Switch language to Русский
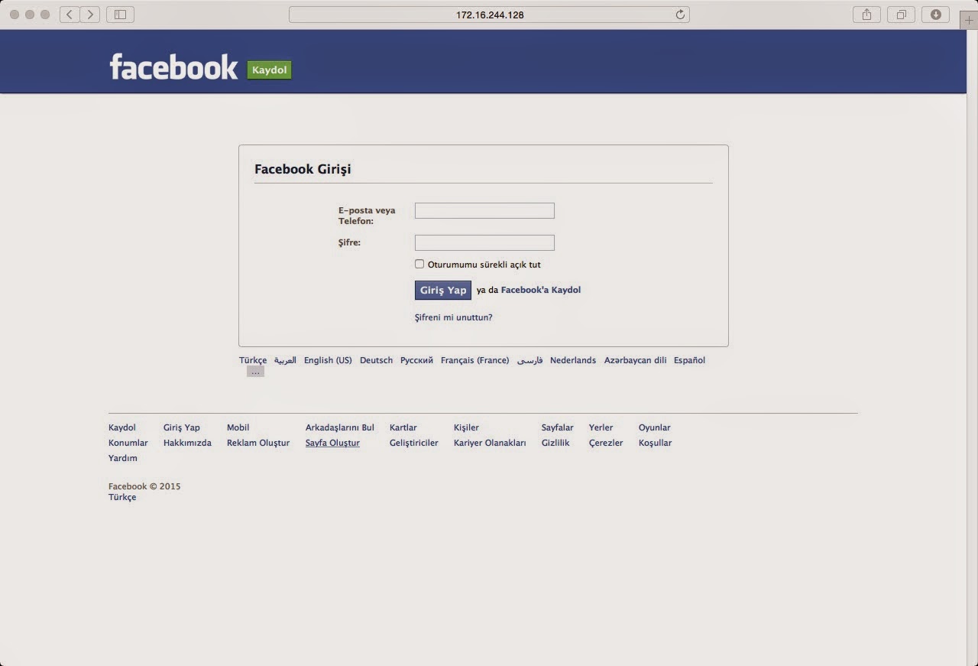Viewport: 978px width, 666px height. [416, 360]
